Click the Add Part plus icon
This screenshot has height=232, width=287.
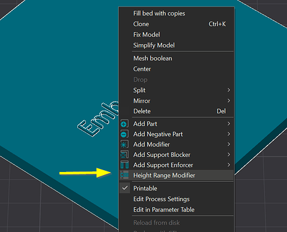124,124
